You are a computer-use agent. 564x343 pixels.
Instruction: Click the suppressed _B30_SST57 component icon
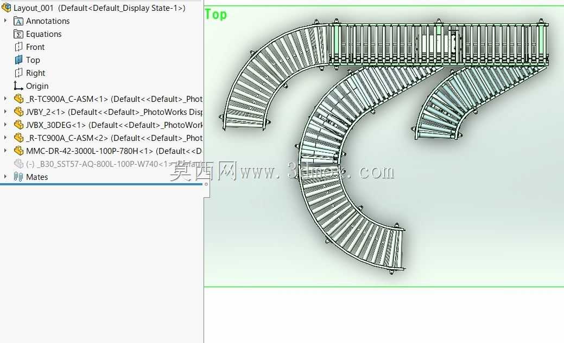18,164
